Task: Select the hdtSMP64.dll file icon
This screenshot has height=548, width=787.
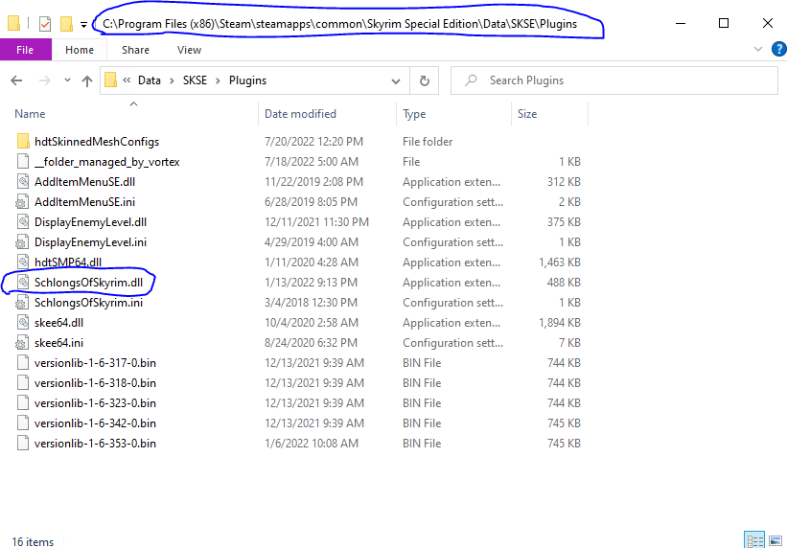Action: [23, 262]
